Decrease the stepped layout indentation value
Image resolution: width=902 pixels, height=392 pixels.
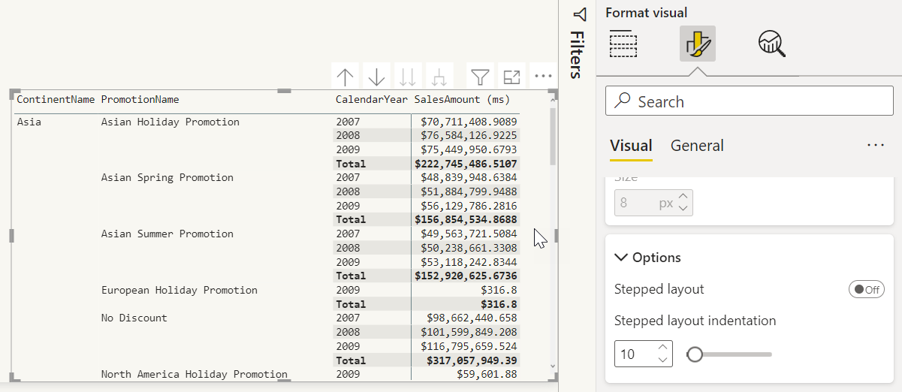662,360
